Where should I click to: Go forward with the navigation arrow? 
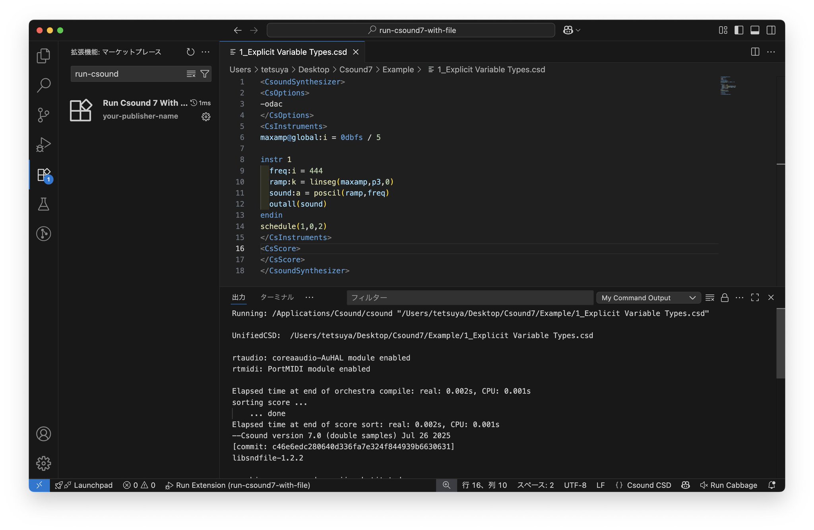pyautogui.click(x=254, y=30)
